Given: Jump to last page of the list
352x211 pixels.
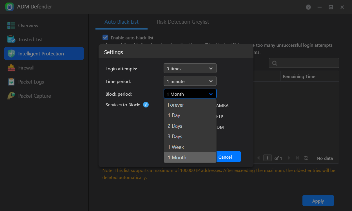Looking at the screenshot, I should click(297, 158).
